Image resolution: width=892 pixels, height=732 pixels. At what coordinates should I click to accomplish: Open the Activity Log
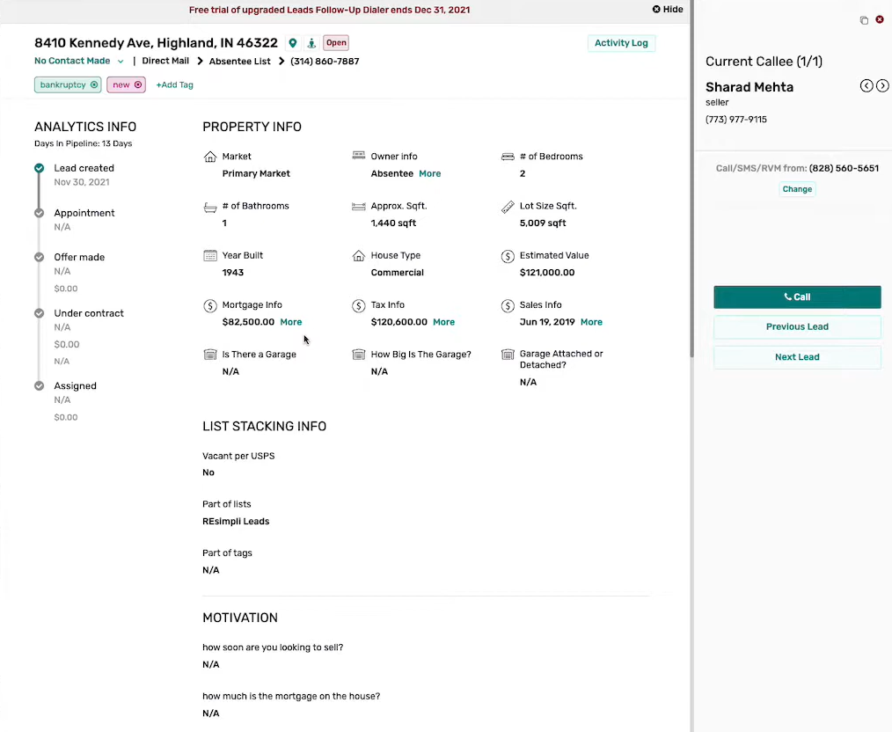tap(621, 43)
